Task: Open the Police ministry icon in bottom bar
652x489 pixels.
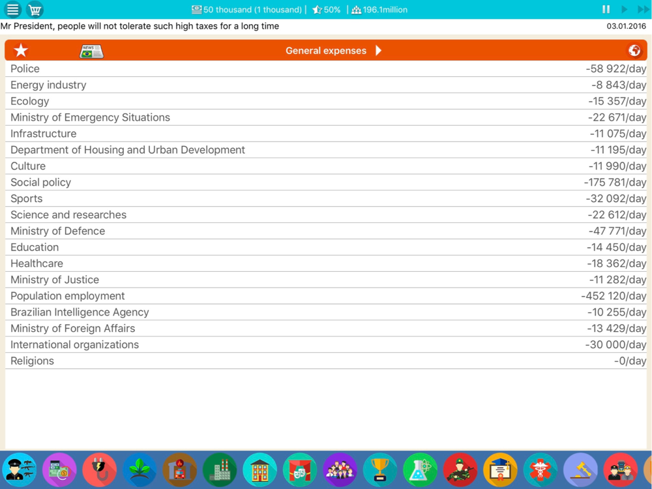Action: point(19,470)
